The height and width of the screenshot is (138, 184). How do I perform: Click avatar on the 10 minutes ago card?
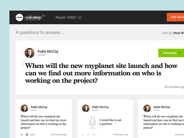[x=86, y=108]
